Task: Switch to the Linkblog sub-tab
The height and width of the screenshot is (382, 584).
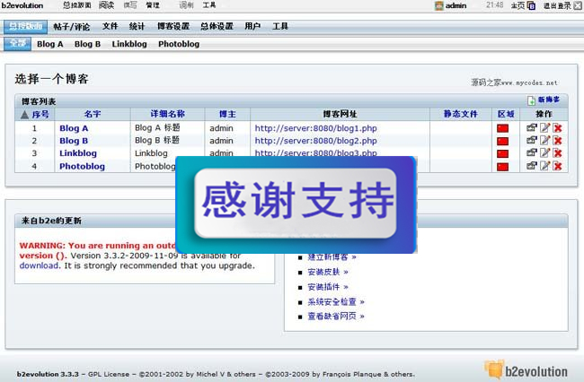Action: [x=129, y=44]
